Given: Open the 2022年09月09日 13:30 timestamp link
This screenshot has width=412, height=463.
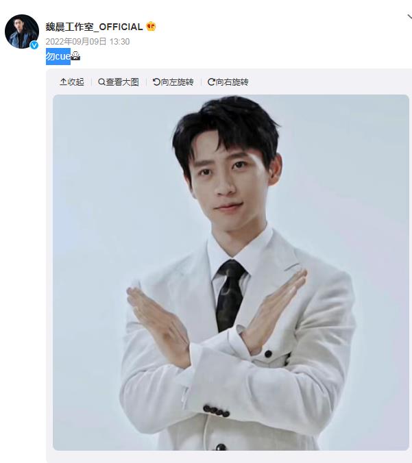Looking at the screenshot, I should pyautogui.click(x=88, y=41).
